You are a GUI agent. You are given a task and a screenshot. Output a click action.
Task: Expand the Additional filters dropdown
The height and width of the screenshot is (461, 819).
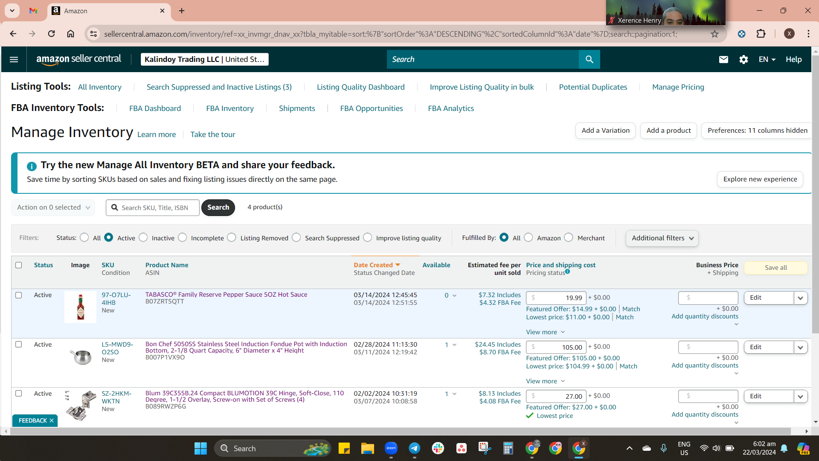pos(662,238)
